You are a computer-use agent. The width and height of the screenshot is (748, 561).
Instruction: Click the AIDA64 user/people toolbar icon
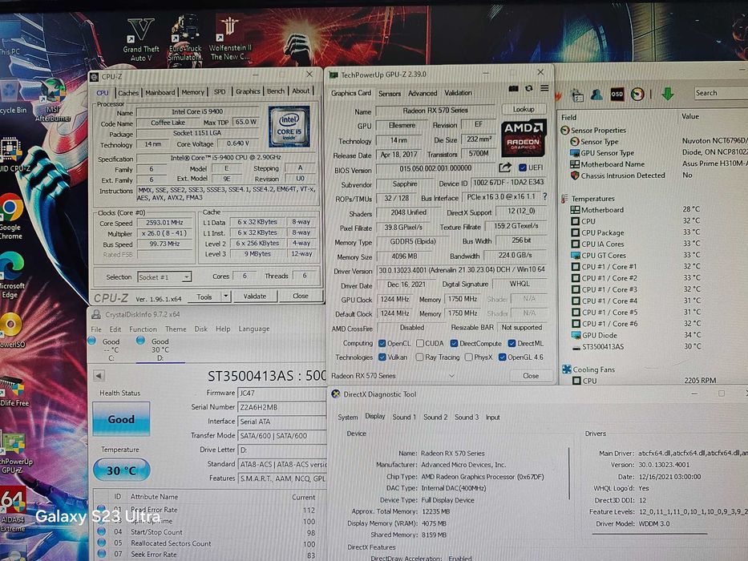596,95
